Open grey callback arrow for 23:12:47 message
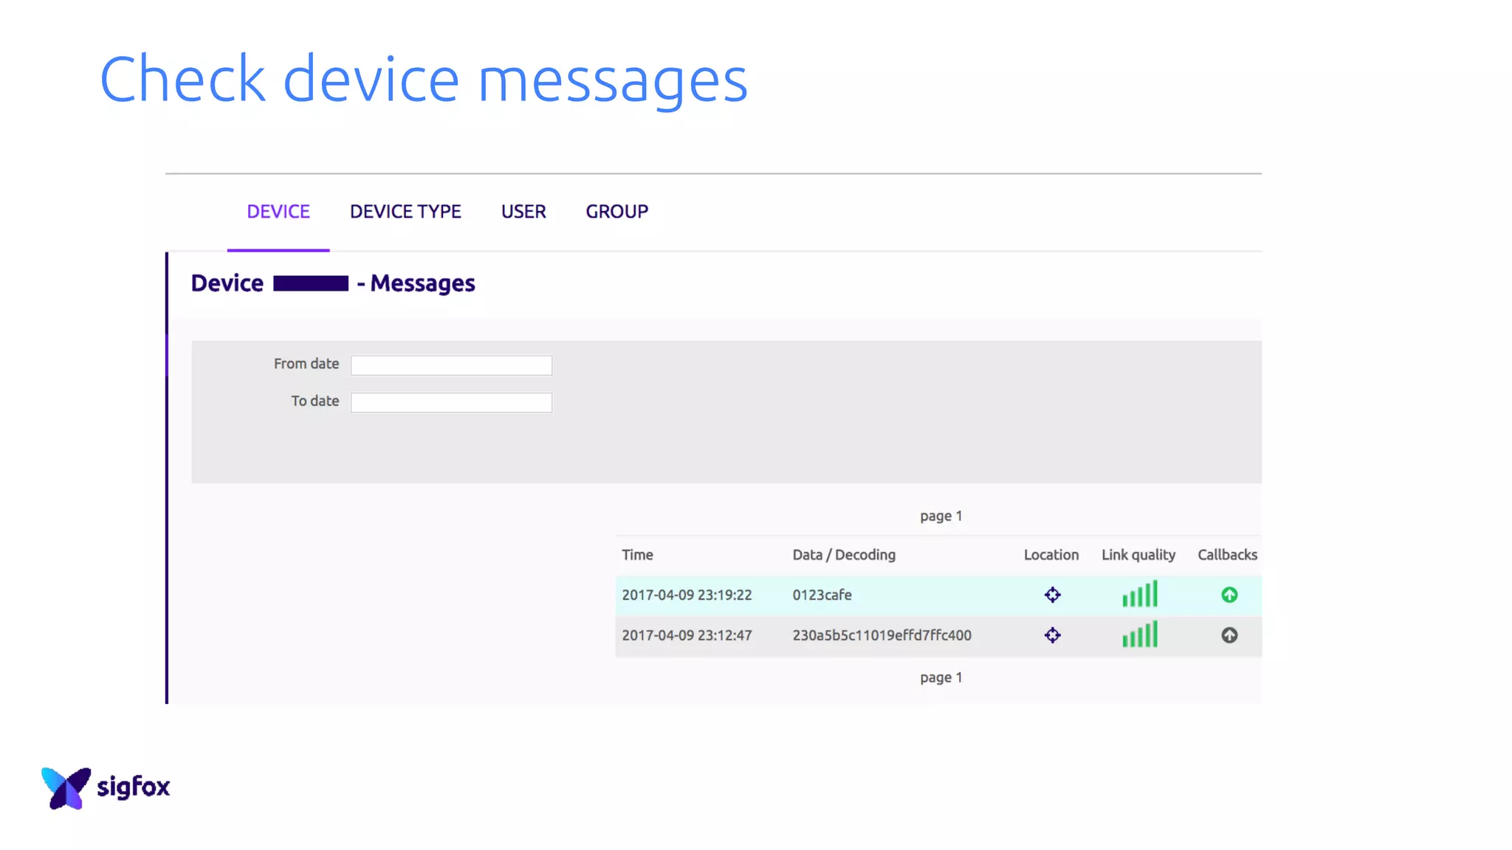The width and height of the screenshot is (1512, 850). (1229, 635)
